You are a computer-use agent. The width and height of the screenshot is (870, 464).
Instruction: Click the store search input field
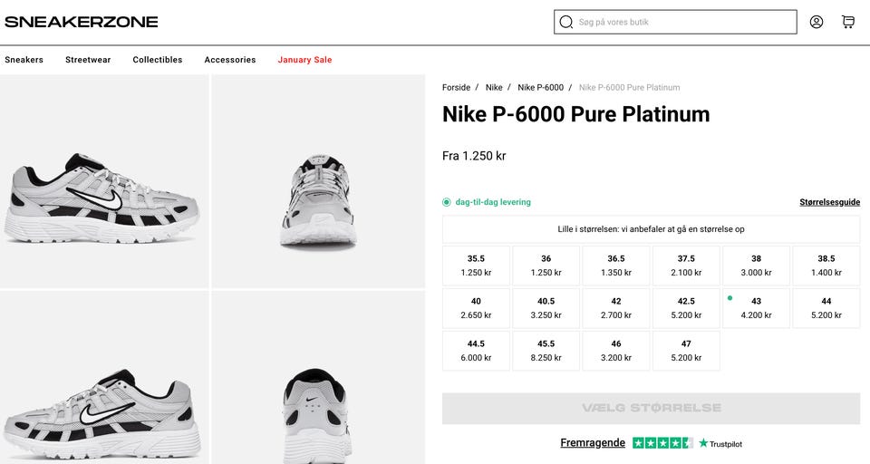[x=684, y=22]
